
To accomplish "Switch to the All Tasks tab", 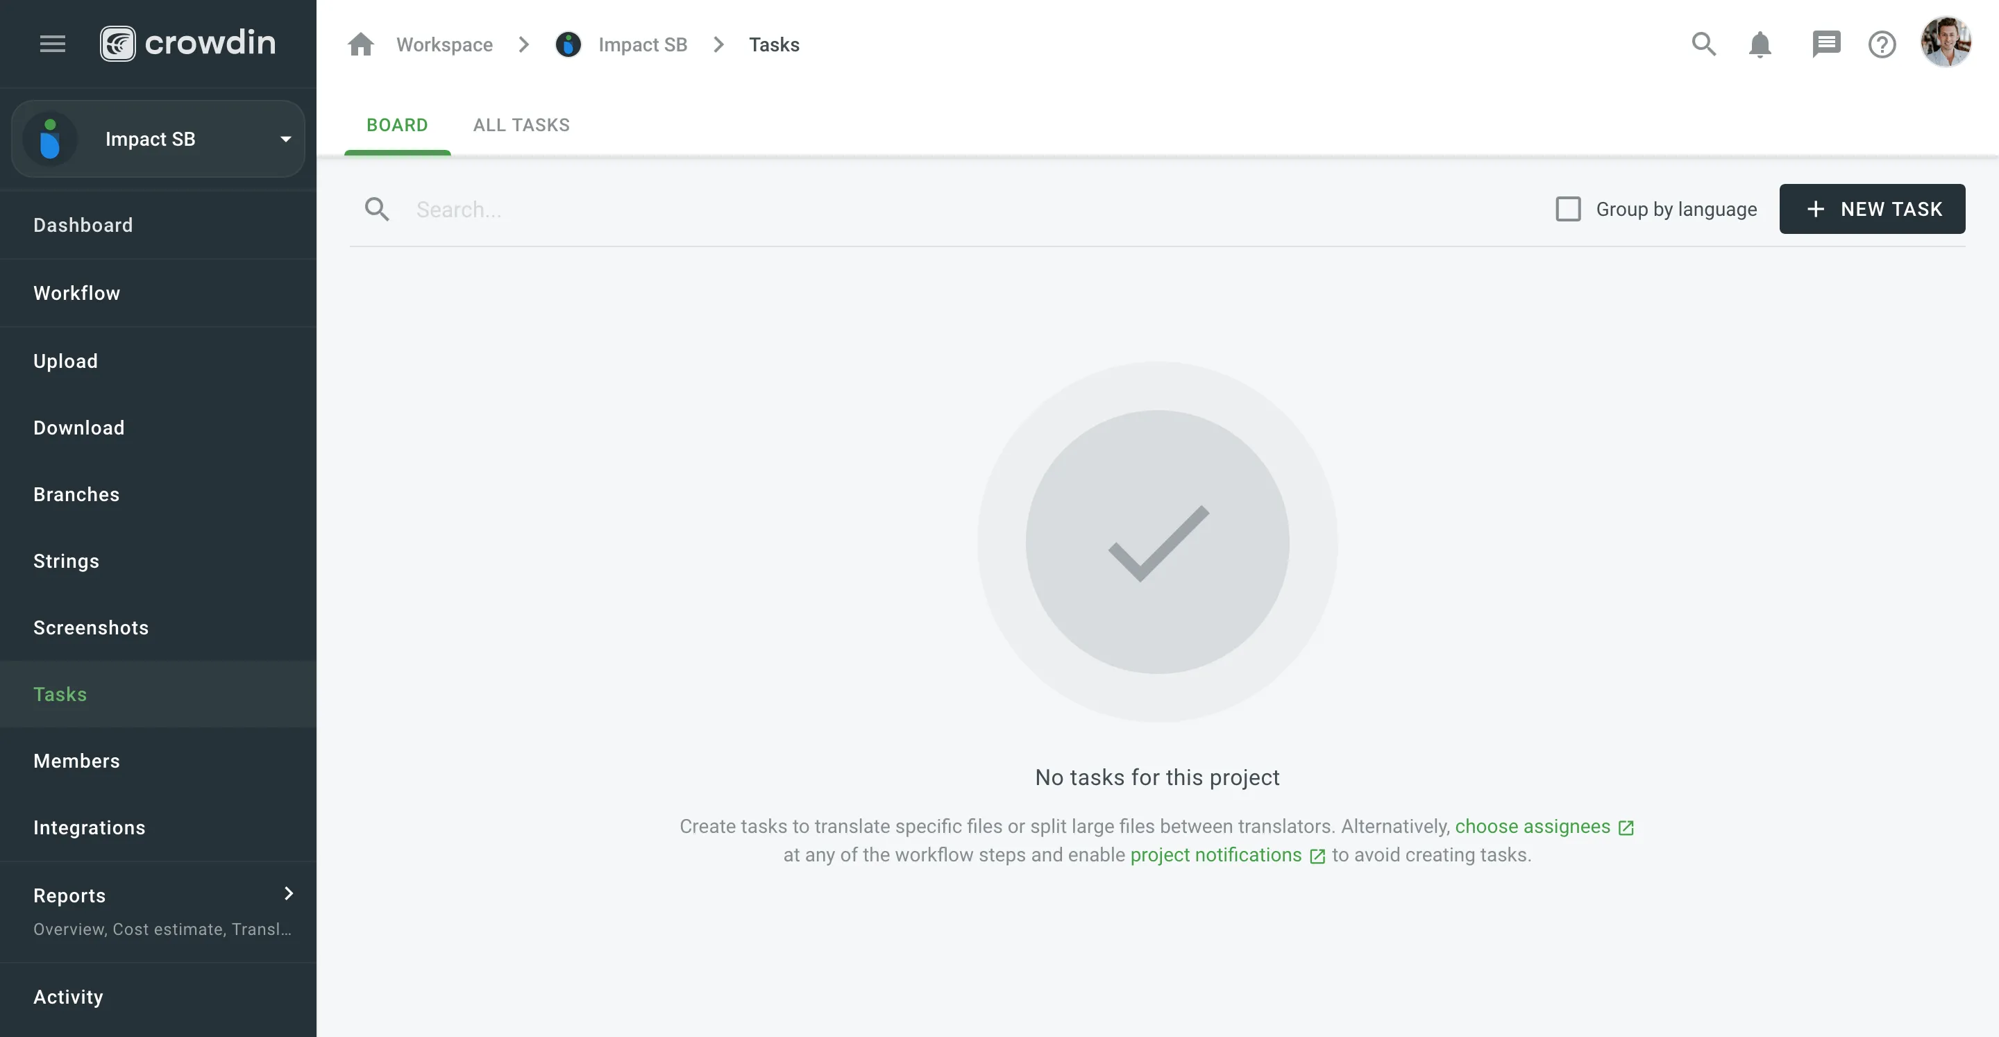I will coord(521,125).
